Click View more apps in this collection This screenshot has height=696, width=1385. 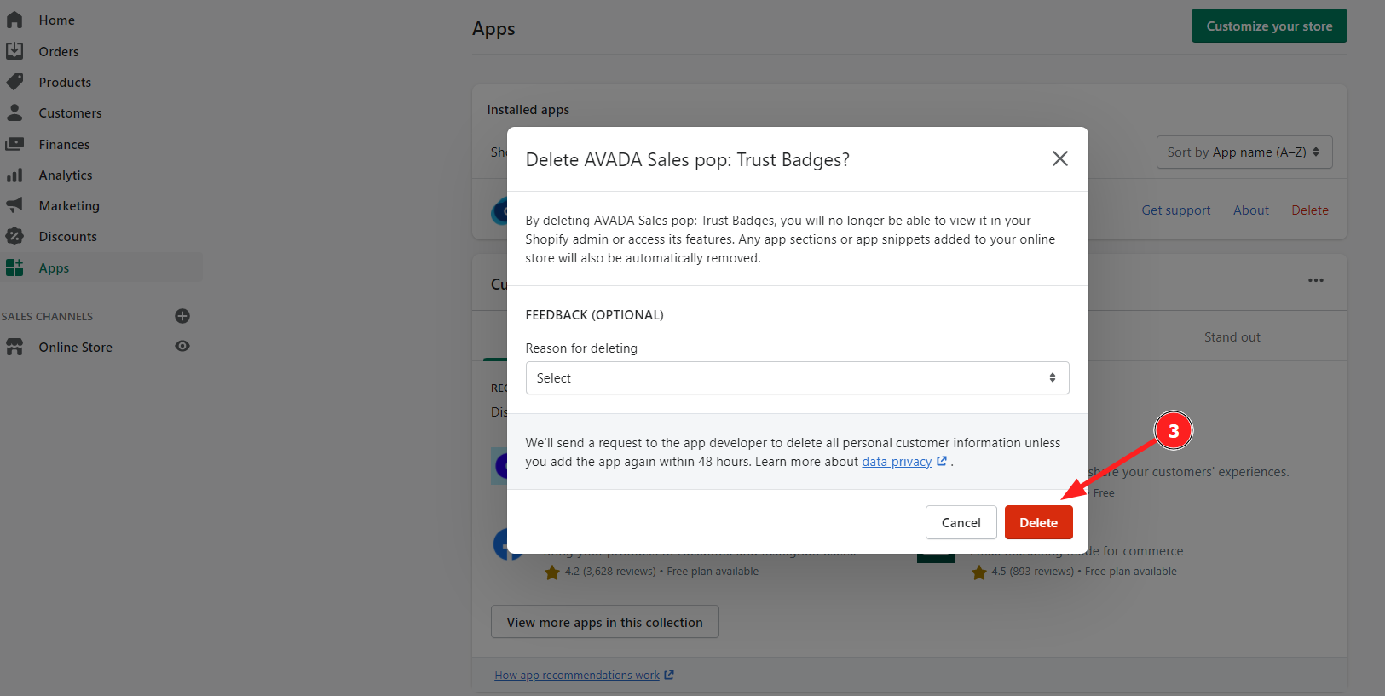click(x=604, y=622)
